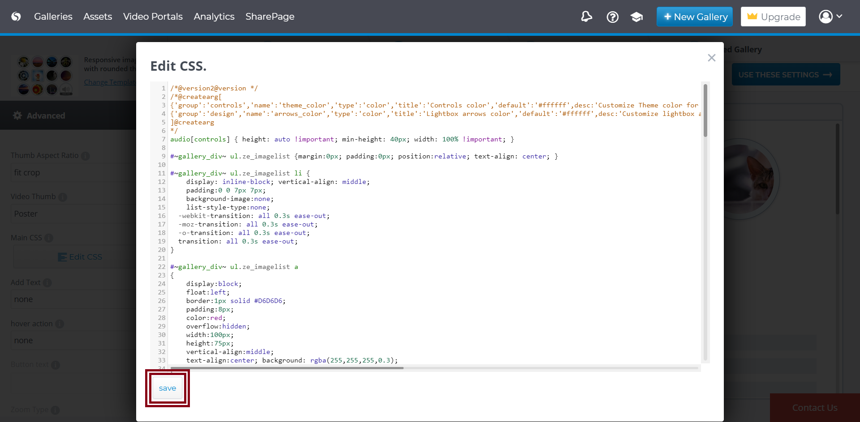Screen dimensions: 860x422
Task: Create a New Gallery
Action: pyautogui.click(x=694, y=17)
